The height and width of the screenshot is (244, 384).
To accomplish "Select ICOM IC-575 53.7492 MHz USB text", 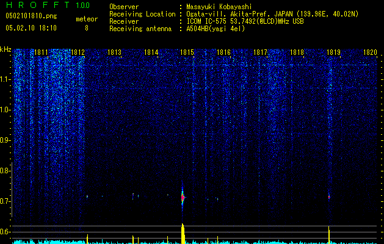I will click(x=245, y=21).
